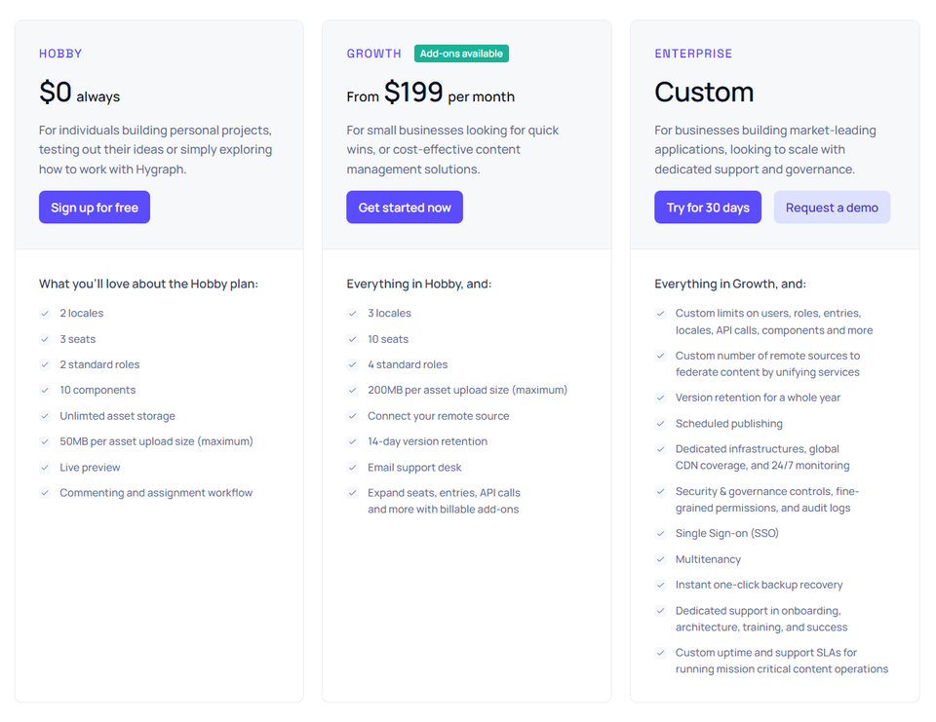Click the checkmark beside 10 seats
936x722 pixels.
point(353,339)
